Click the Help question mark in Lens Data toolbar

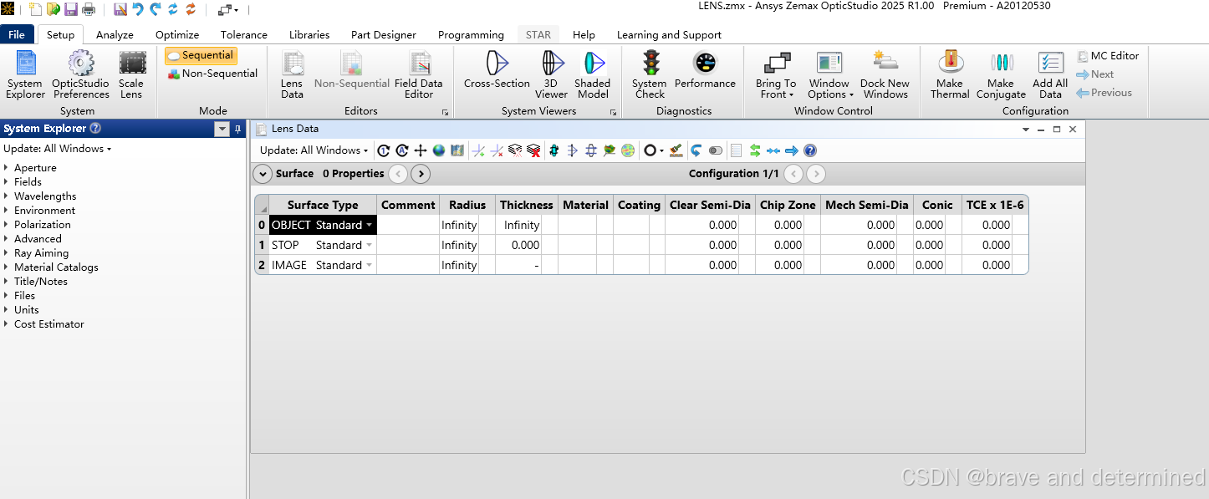(x=809, y=150)
